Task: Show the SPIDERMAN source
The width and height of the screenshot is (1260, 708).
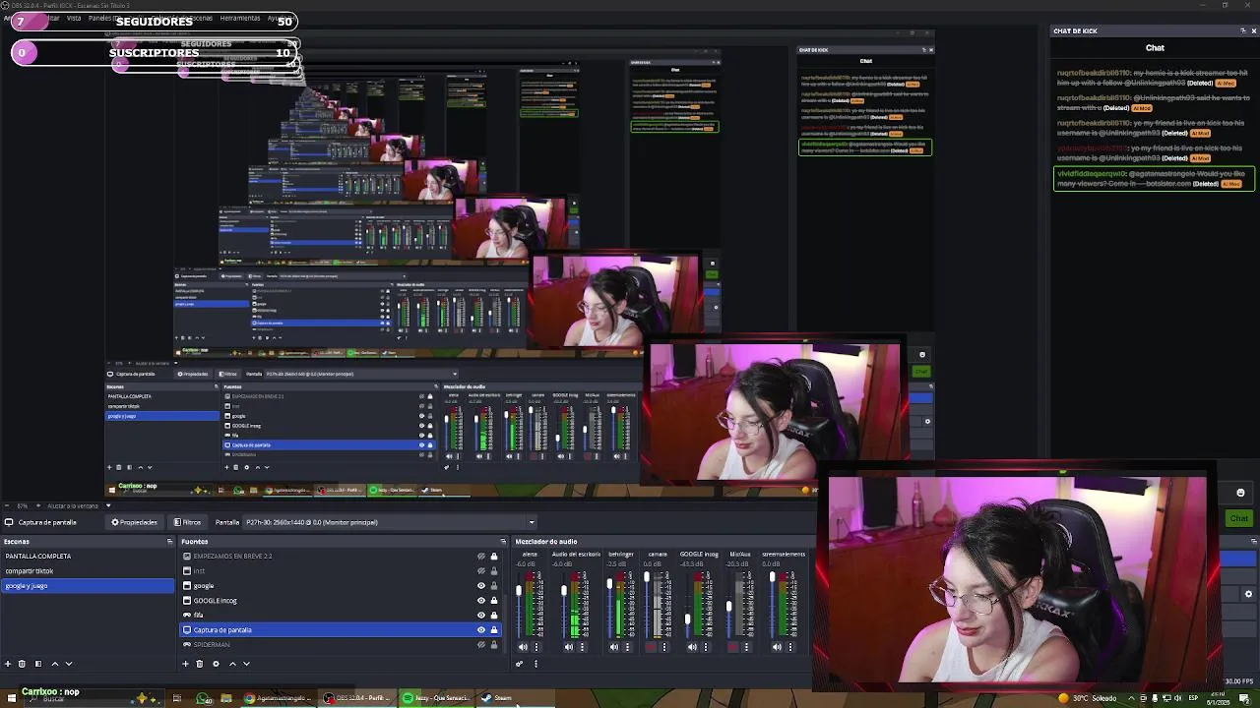Action: click(x=481, y=645)
